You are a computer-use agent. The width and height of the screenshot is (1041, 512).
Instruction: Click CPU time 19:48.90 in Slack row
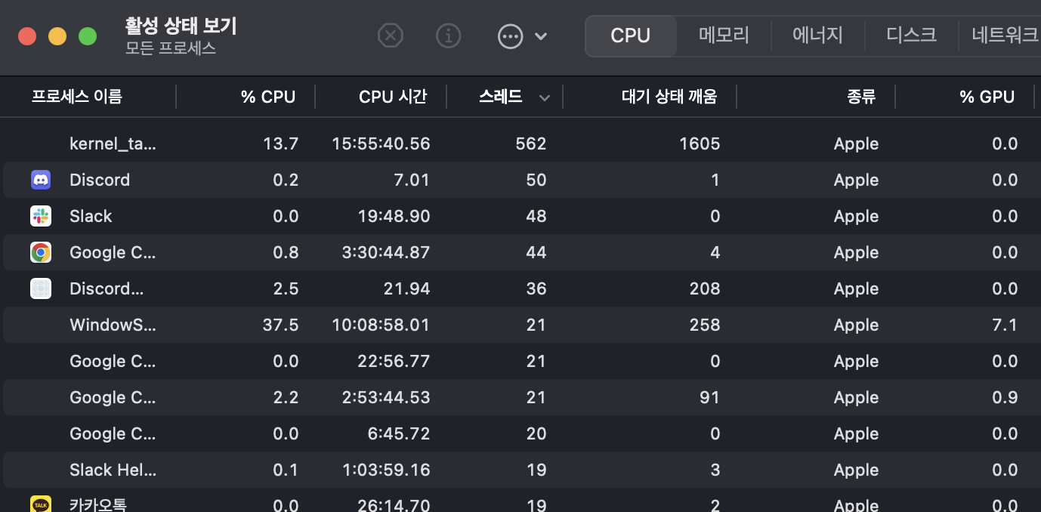point(394,216)
